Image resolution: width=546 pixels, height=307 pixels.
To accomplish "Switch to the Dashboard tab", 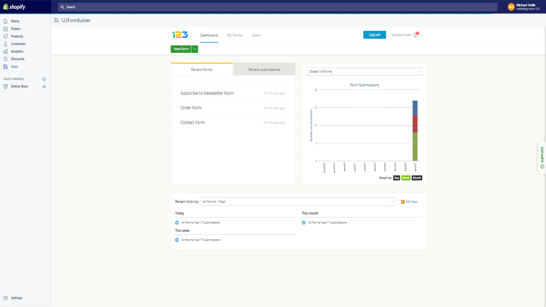I will point(209,35).
